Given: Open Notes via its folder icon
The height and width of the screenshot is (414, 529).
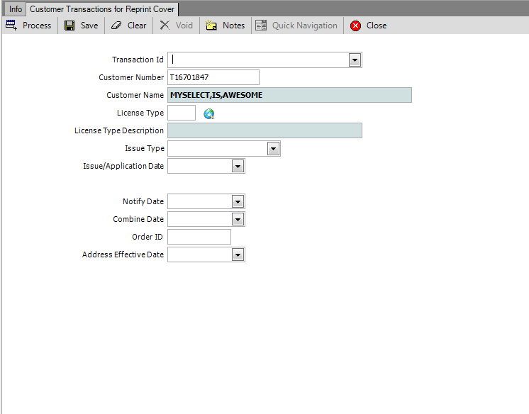Looking at the screenshot, I should [x=211, y=26].
